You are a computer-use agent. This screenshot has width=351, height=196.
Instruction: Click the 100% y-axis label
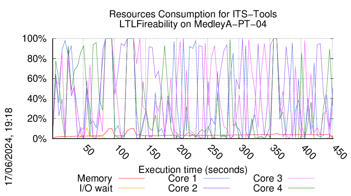tap(34, 39)
